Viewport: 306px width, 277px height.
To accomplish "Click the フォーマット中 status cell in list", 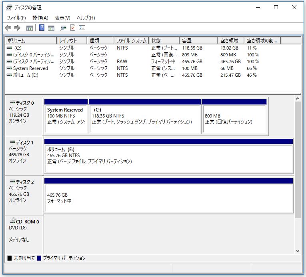I will [163, 62].
